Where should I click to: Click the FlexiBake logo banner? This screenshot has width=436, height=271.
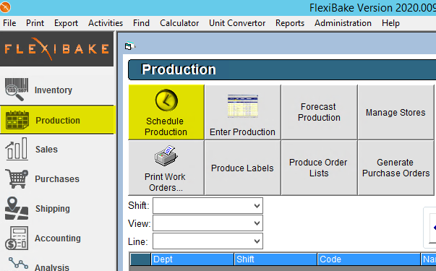56,49
